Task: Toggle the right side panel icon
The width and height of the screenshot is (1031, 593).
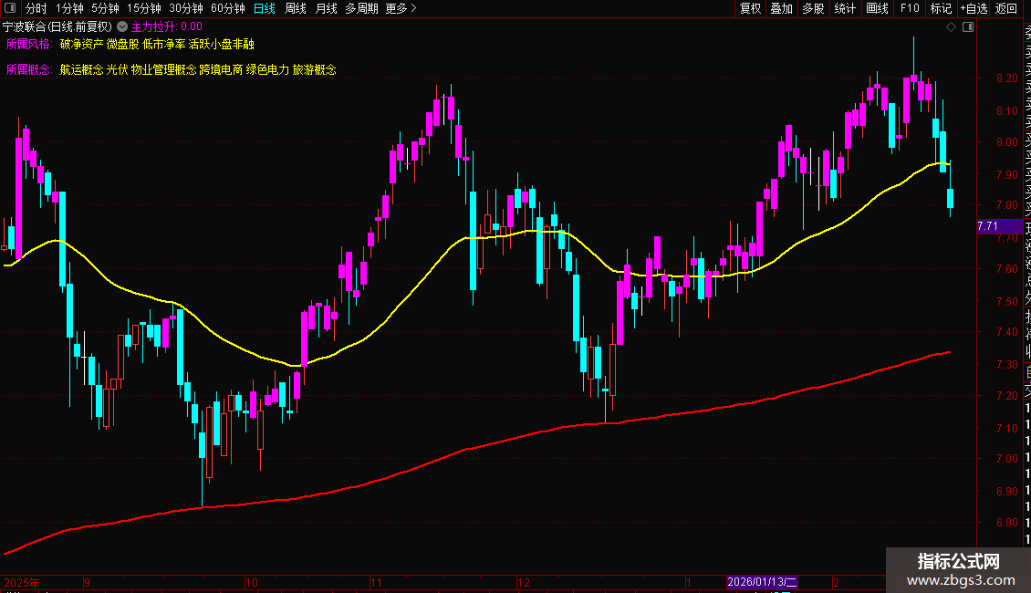Action: point(968,27)
